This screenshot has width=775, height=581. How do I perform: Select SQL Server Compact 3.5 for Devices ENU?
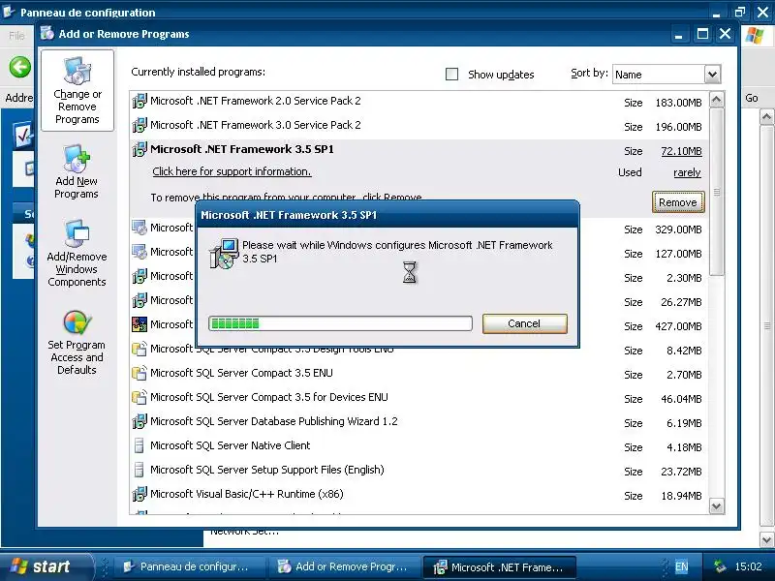269,397
